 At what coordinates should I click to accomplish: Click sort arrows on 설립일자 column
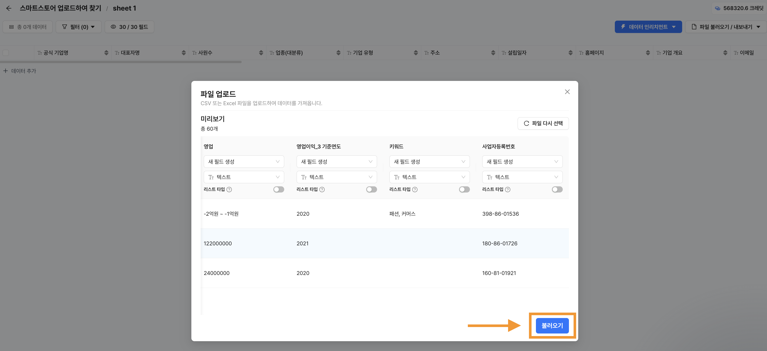click(570, 53)
